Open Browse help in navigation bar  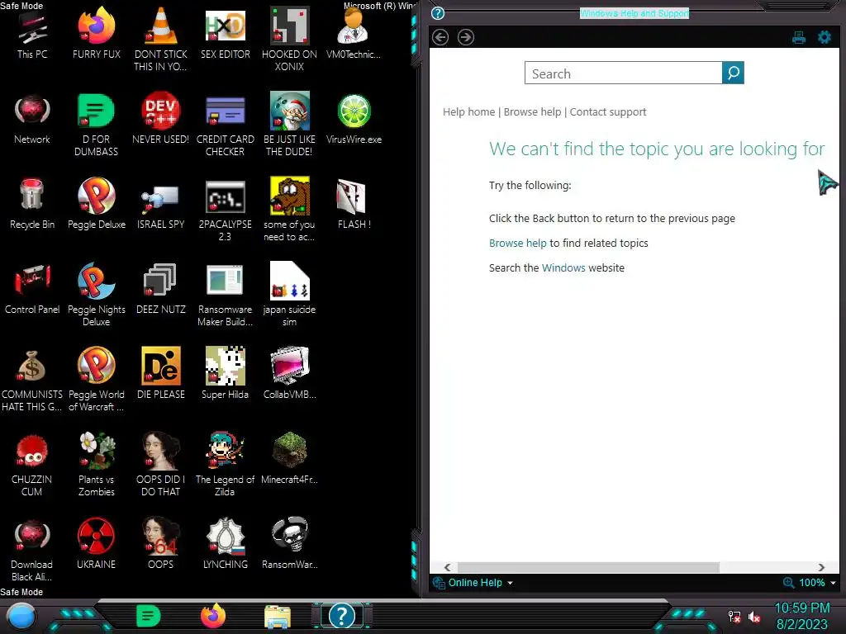[x=532, y=111]
